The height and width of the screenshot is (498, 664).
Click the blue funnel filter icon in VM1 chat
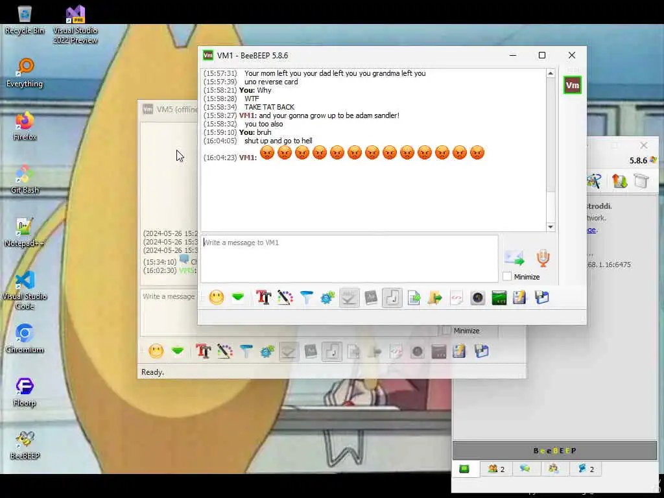click(x=306, y=297)
